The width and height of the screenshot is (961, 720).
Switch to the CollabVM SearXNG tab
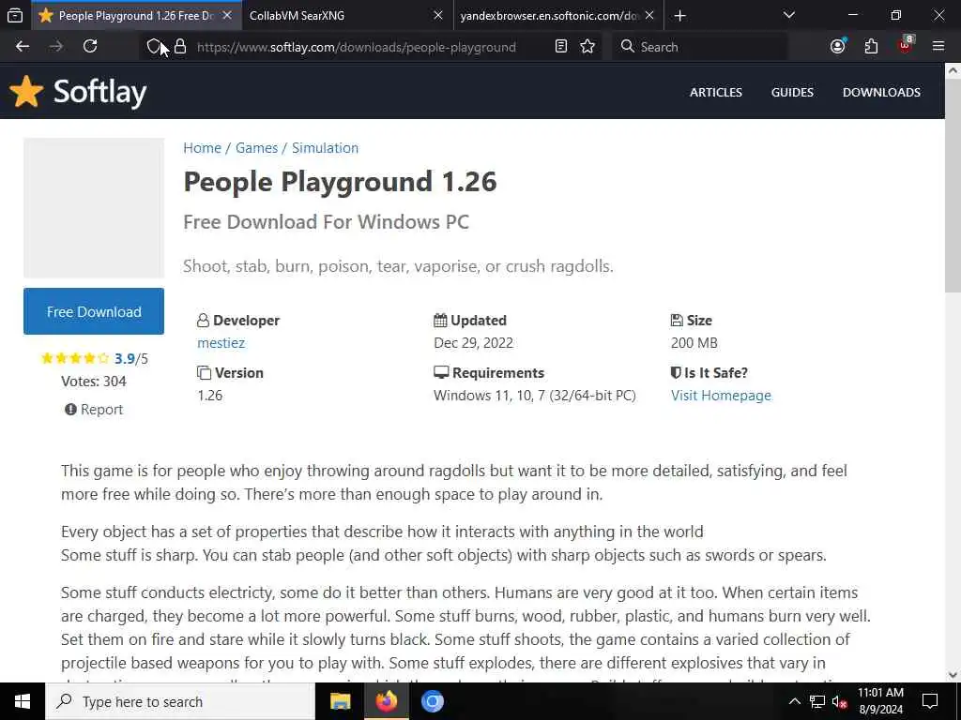tap(347, 16)
